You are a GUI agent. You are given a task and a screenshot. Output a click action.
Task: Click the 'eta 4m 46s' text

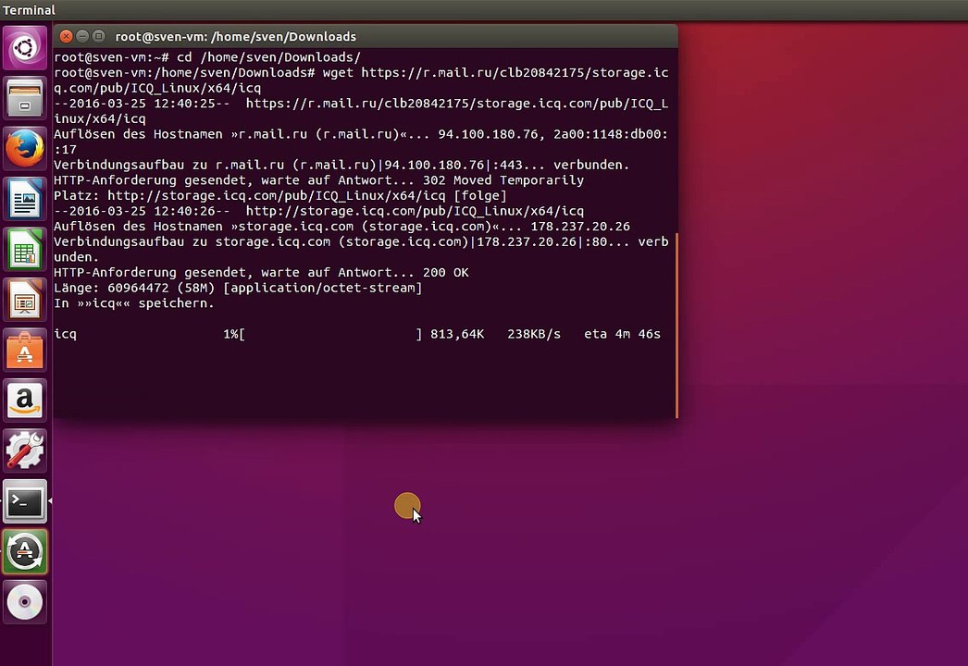point(622,334)
